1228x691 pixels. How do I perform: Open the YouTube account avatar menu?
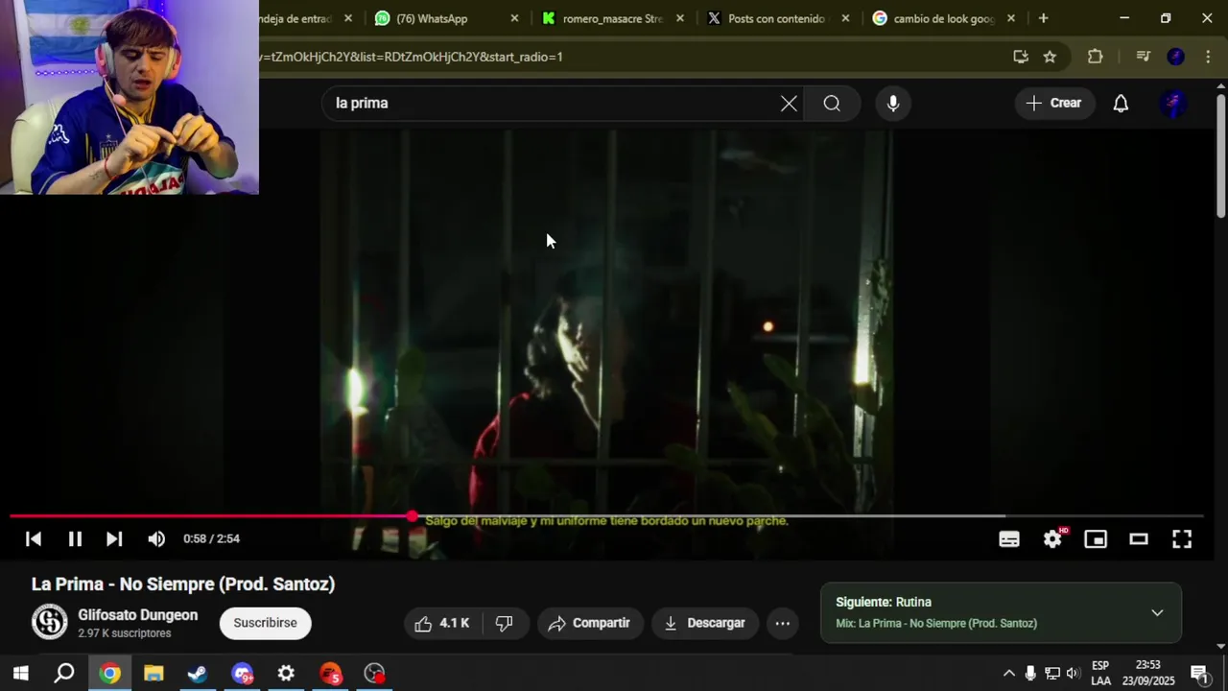(x=1174, y=104)
